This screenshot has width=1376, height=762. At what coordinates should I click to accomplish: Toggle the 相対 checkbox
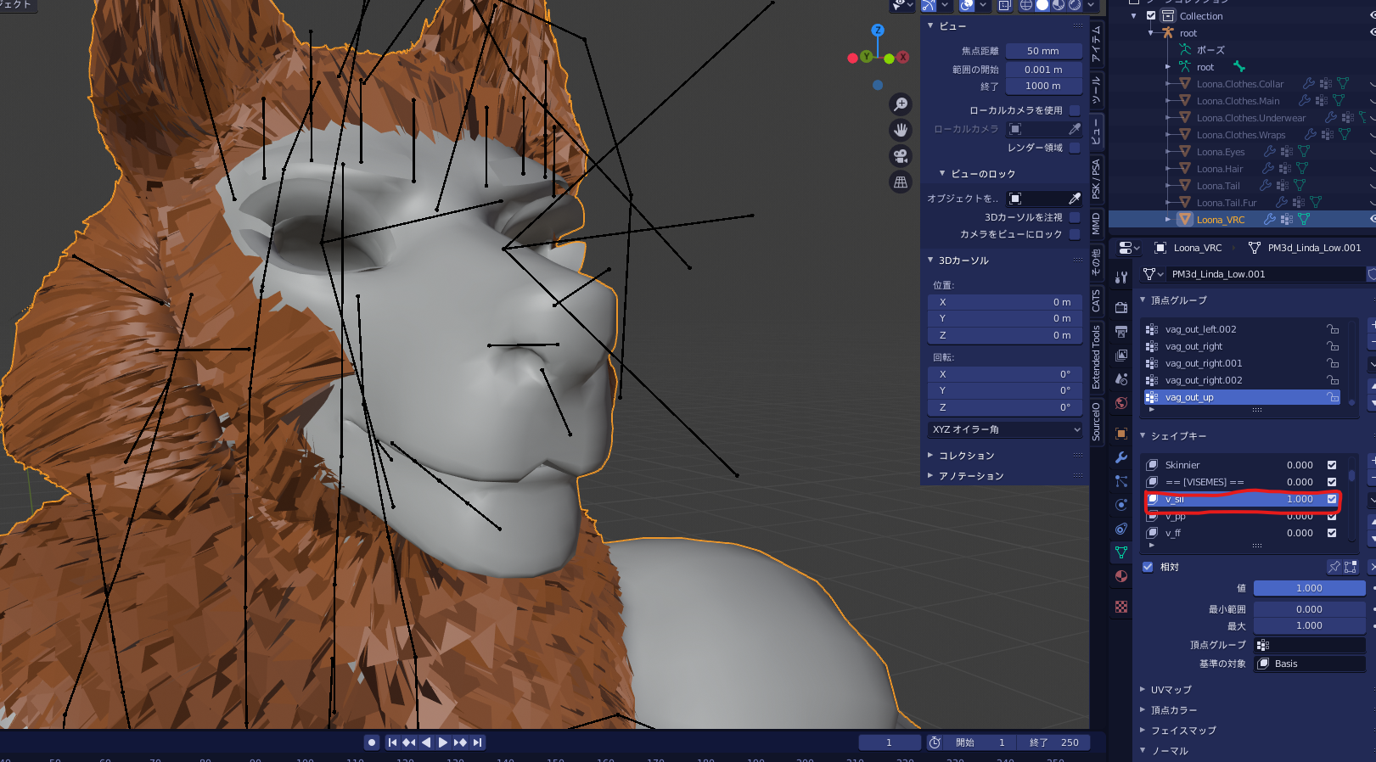click(1148, 567)
